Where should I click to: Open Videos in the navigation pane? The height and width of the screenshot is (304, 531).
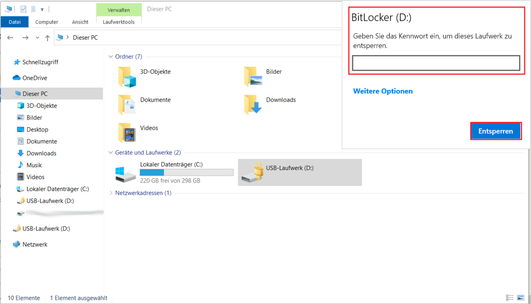pos(35,177)
